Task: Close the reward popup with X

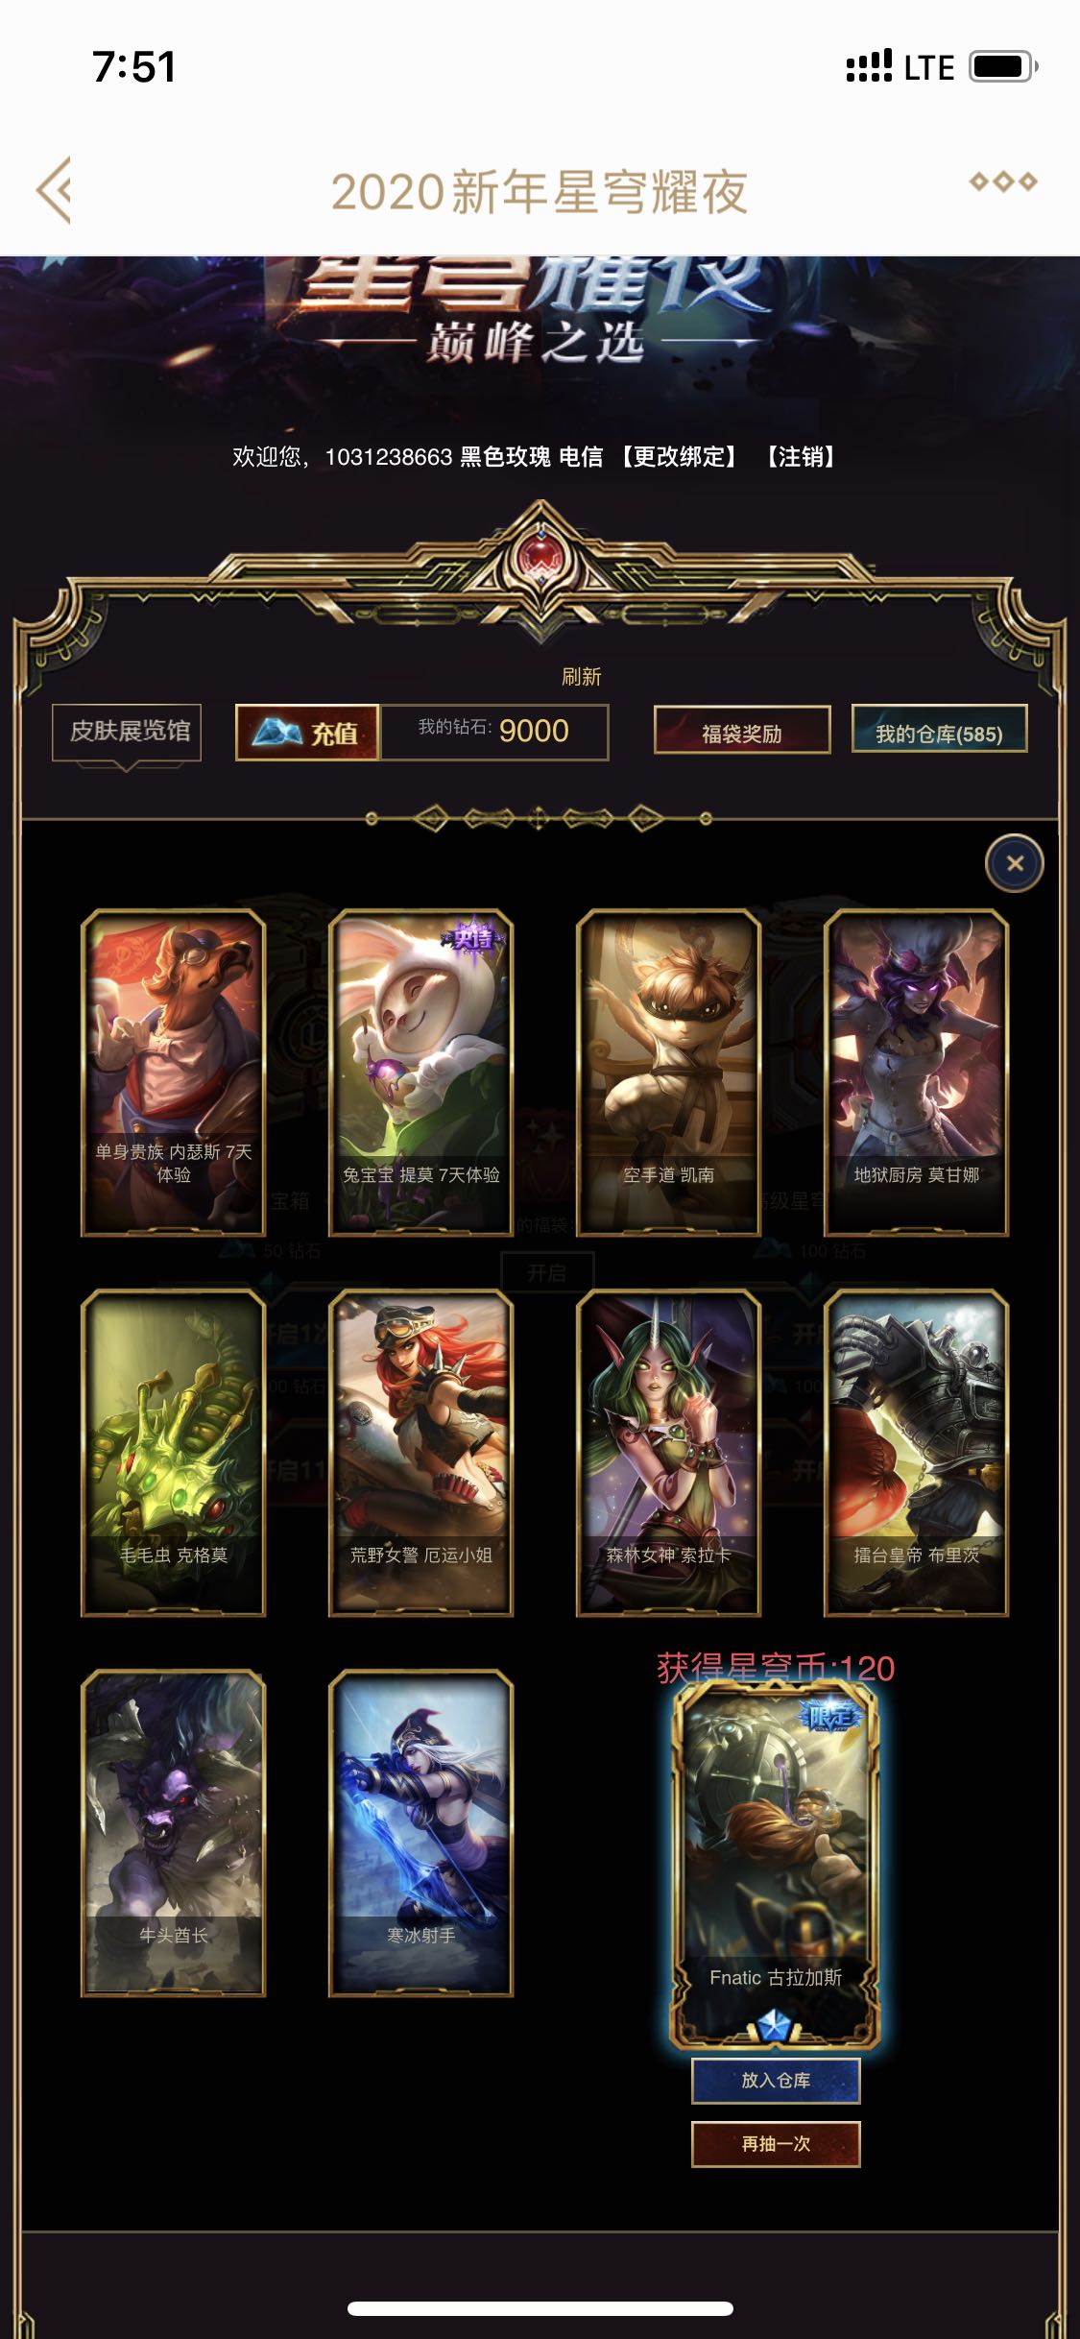Action: click(1014, 863)
